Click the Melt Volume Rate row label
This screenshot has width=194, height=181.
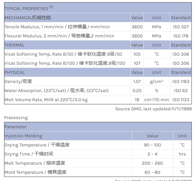(x=46, y=100)
